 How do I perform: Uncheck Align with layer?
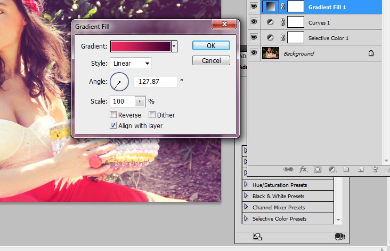(x=113, y=126)
